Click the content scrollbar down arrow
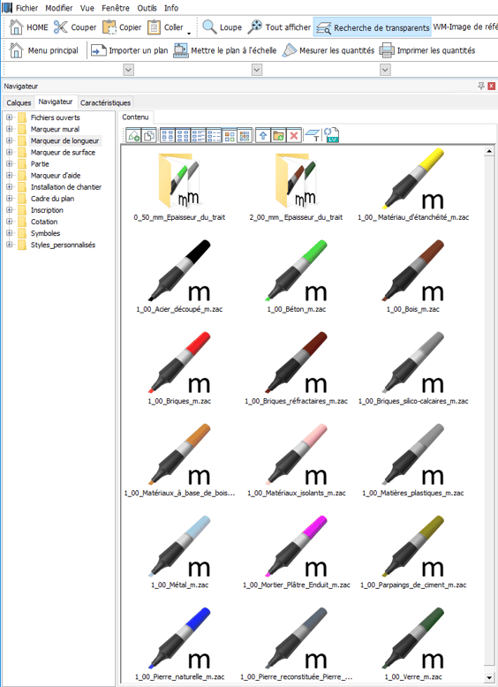Image resolution: width=498 pixels, height=687 pixels. tap(489, 677)
